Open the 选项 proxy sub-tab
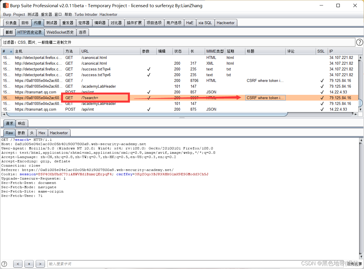 (x=82, y=32)
